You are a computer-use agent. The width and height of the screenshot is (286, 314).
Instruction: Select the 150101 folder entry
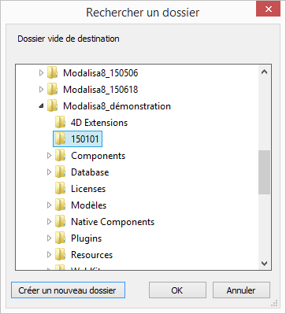(77, 139)
